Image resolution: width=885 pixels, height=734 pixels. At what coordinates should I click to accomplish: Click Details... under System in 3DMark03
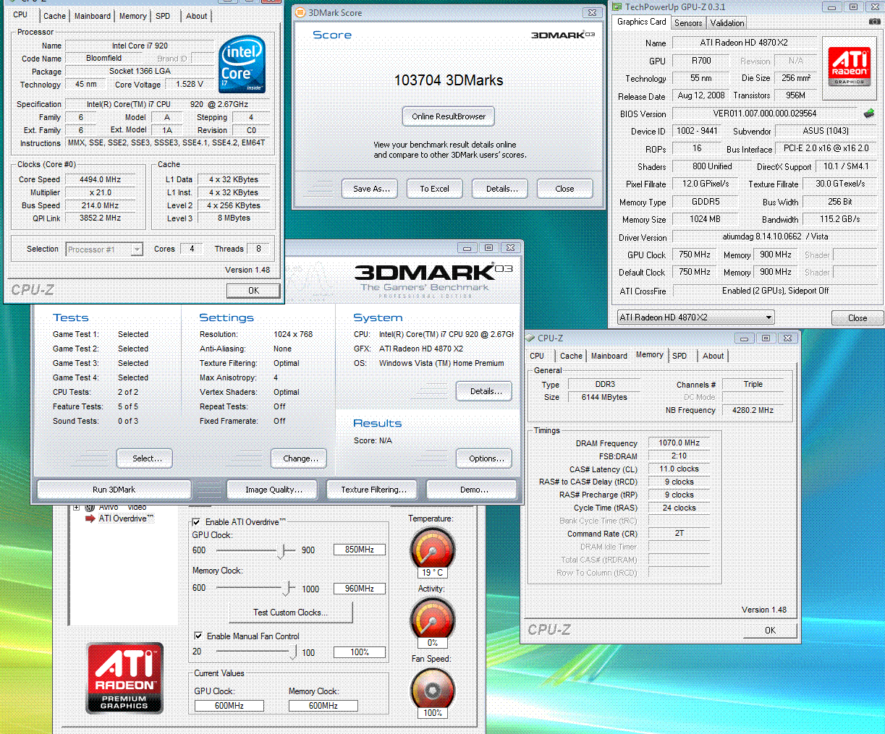(484, 391)
